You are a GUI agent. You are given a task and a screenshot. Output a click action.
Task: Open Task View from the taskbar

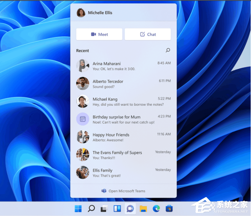(104, 208)
